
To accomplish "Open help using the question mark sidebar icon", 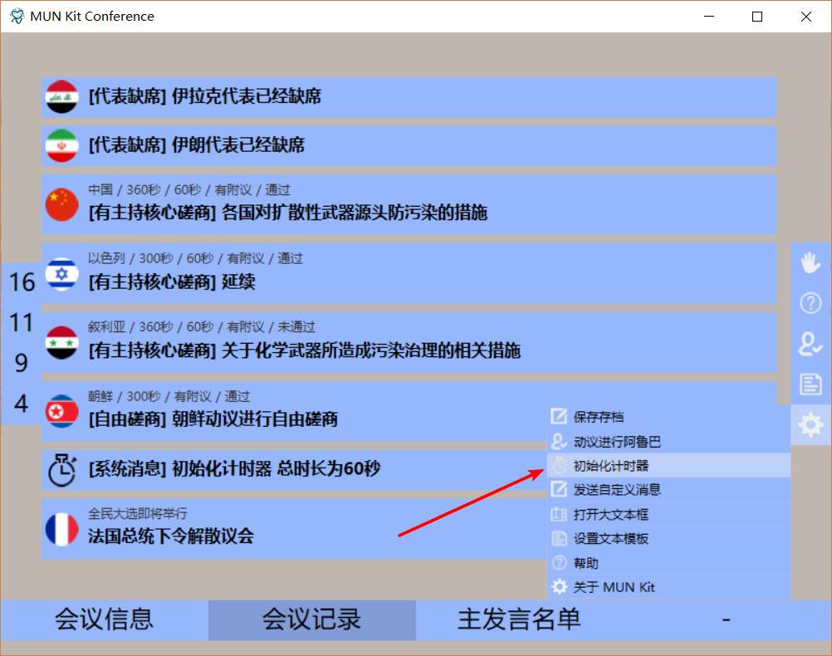I will (x=810, y=303).
